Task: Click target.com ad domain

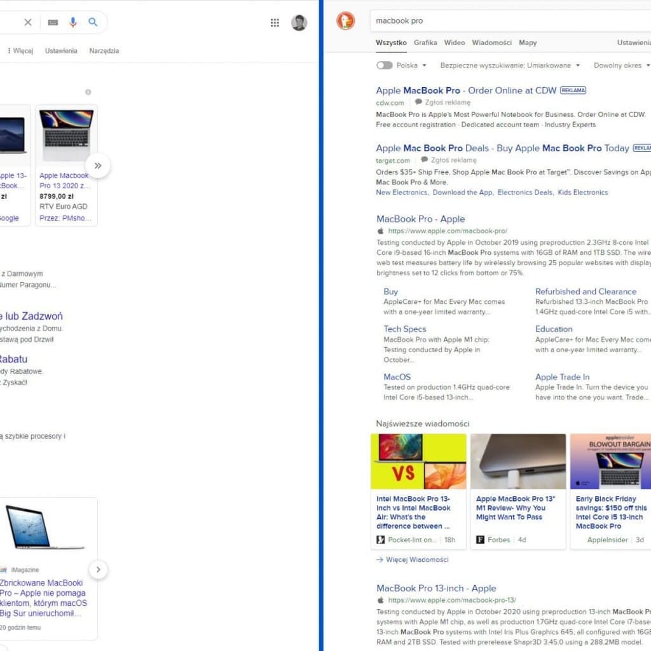Action: [x=393, y=160]
